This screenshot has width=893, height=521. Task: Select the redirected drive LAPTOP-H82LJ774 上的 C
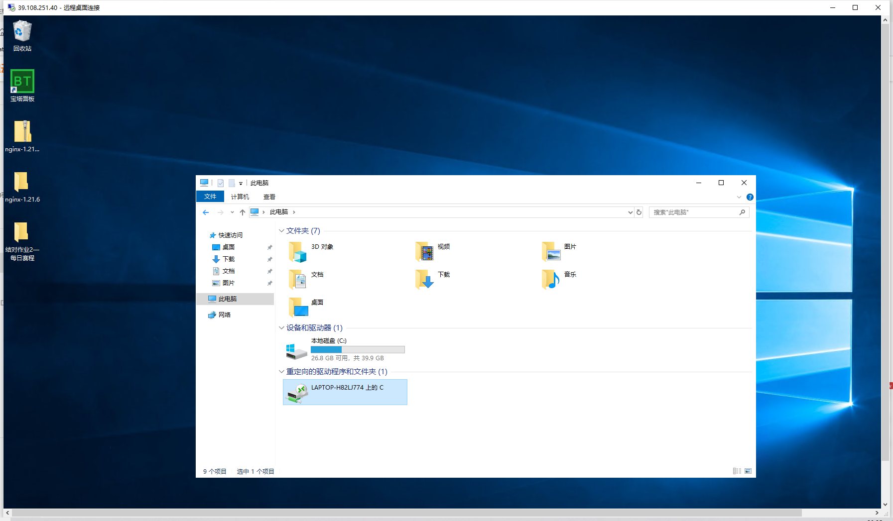(x=345, y=392)
